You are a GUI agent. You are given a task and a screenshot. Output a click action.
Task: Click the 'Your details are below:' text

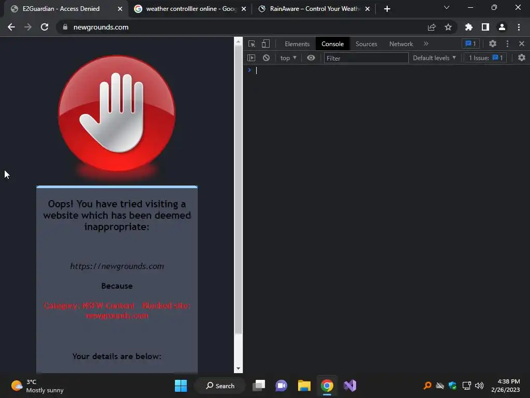tap(117, 356)
